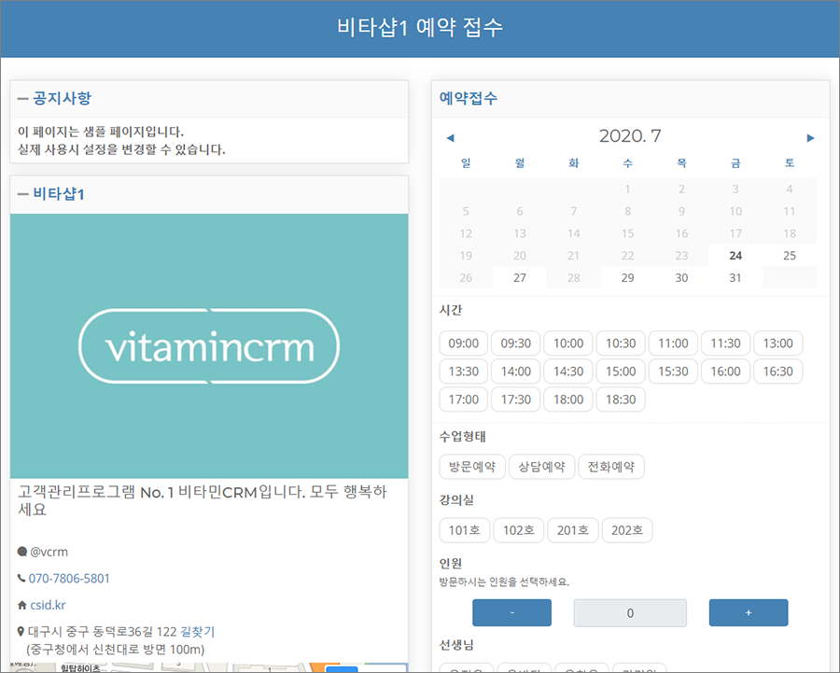Select July 24 on the calendar

pyautogui.click(x=735, y=256)
